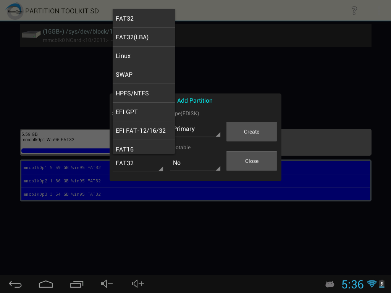The image size is (391, 293).
Task: Lower volume with the volume-down icon
Action: 106,284
